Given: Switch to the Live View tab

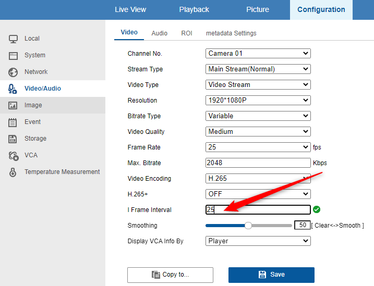Looking at the screenshot, I should [x=130, y=9].
